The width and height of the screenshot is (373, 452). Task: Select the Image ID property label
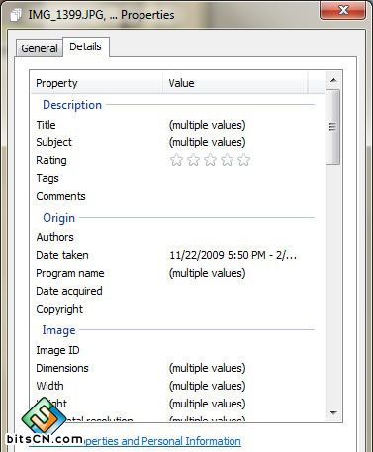pyautogui.click(x=57, y=350)
